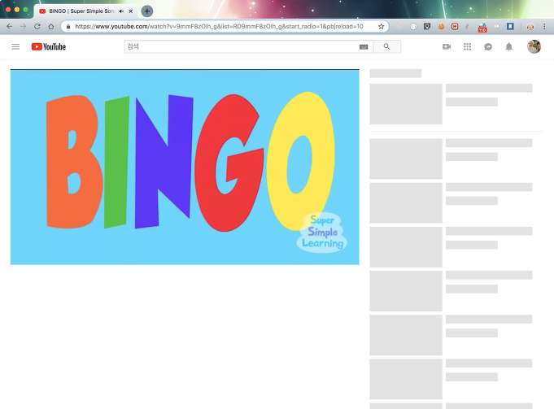Image resolution: width=554 pixels, height=409 pixels.
Task: Open the extension with 110 badge
Action: tap(482, 28)
